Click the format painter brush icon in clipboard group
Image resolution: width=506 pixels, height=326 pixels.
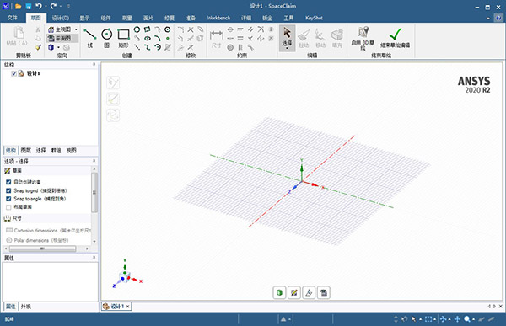tap(38, 47)
